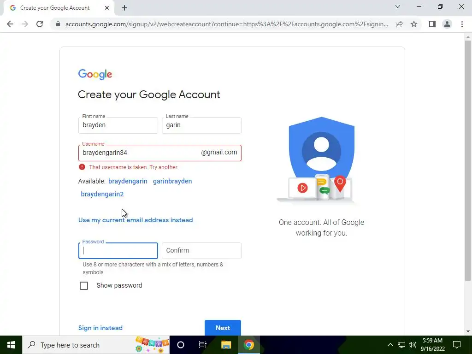472x354 pixels.
Task: Click Sign in instead link
Action: coord(100,328)
